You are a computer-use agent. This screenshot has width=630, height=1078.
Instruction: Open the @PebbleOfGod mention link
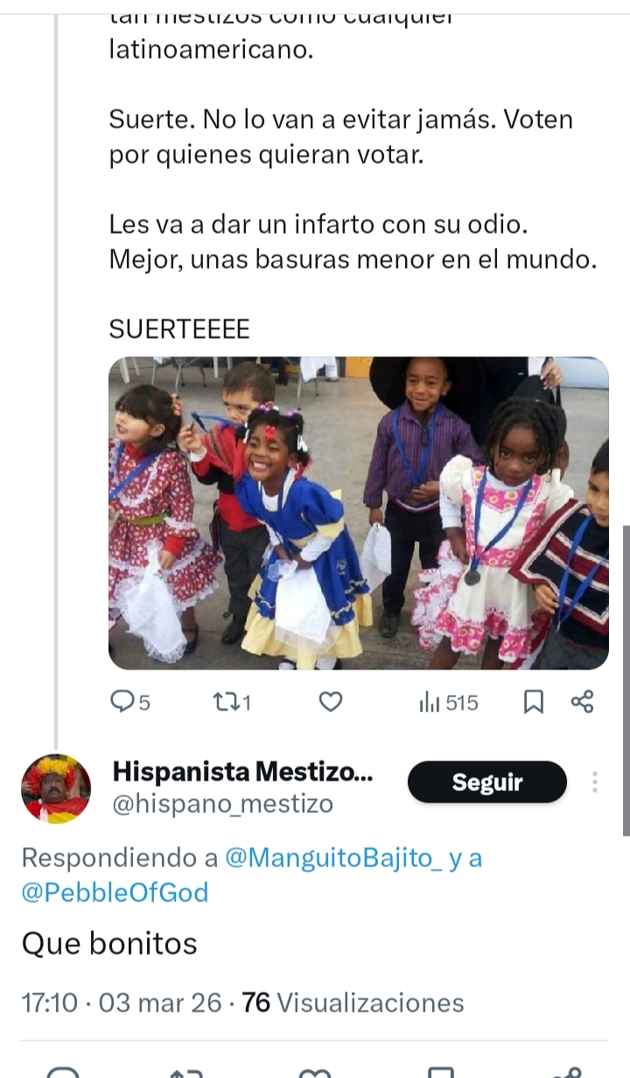115,892
